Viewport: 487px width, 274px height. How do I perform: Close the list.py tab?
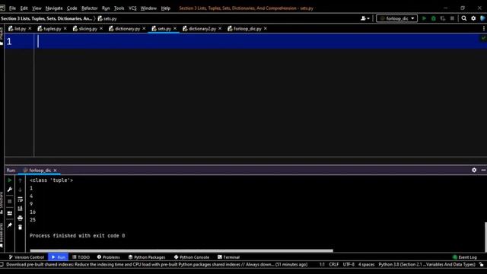click(x=30, y=29)
